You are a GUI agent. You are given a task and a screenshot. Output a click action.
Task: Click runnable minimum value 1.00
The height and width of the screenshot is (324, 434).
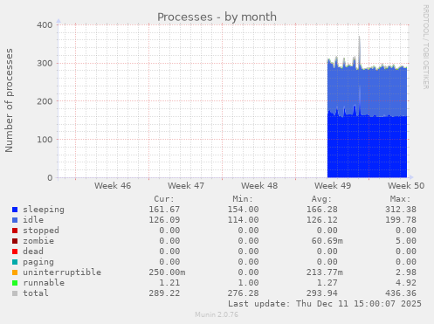(248, 283)
